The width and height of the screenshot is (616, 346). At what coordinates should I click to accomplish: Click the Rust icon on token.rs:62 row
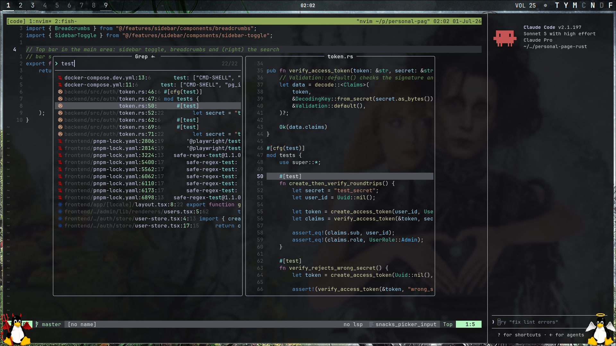coord(60,120)
